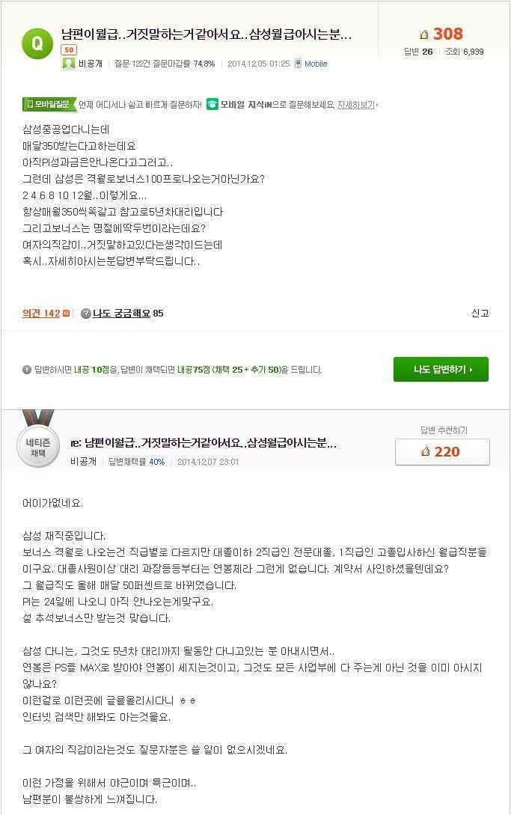This screenshot has height=815, width=511.
Task: Click the asker profile avatar icon
Action: (69, 64)
